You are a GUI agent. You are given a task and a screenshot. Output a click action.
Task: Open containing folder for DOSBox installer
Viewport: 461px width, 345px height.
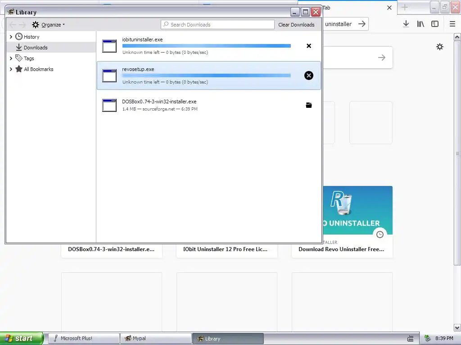309,105
